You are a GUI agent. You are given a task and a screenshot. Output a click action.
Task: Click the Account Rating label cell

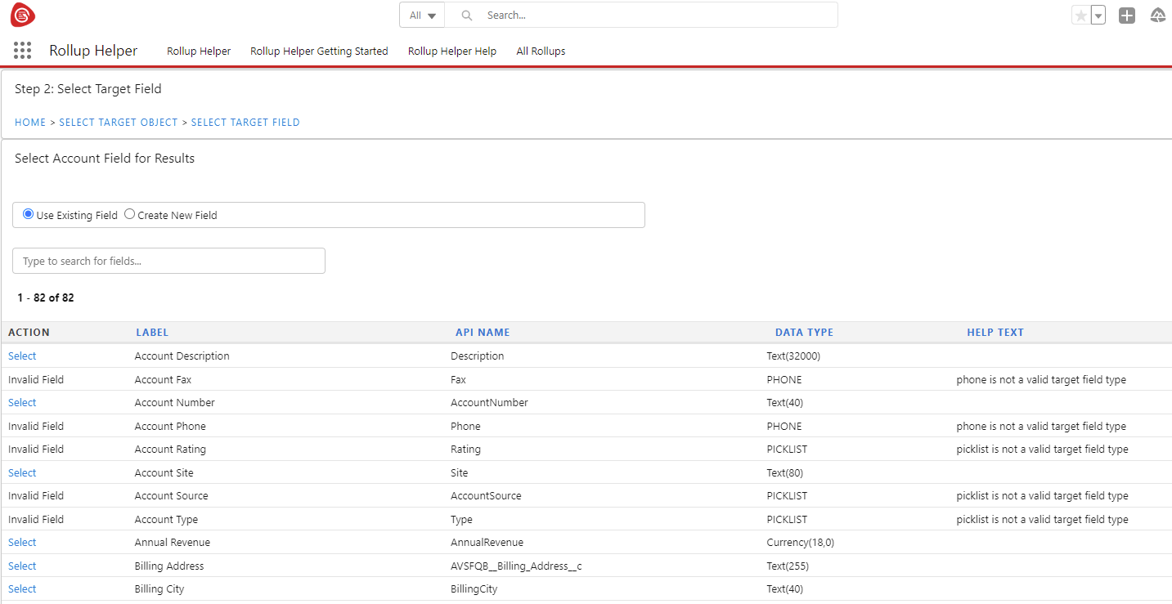170,450
